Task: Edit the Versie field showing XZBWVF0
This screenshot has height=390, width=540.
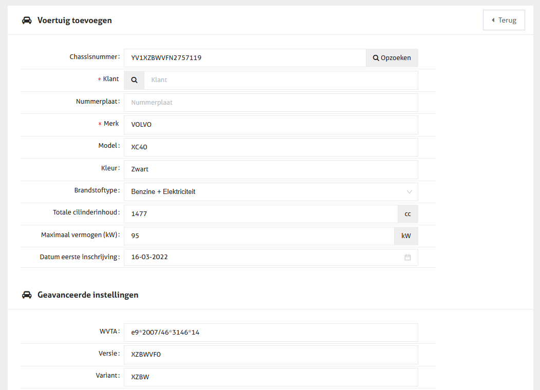Action: point(271,355)
